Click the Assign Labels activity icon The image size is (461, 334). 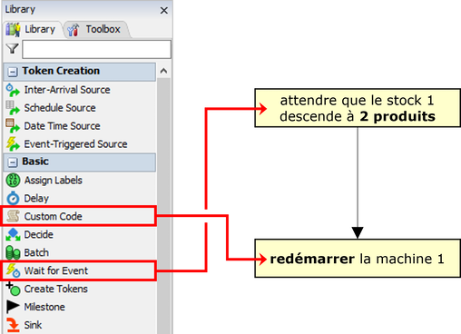13,181
